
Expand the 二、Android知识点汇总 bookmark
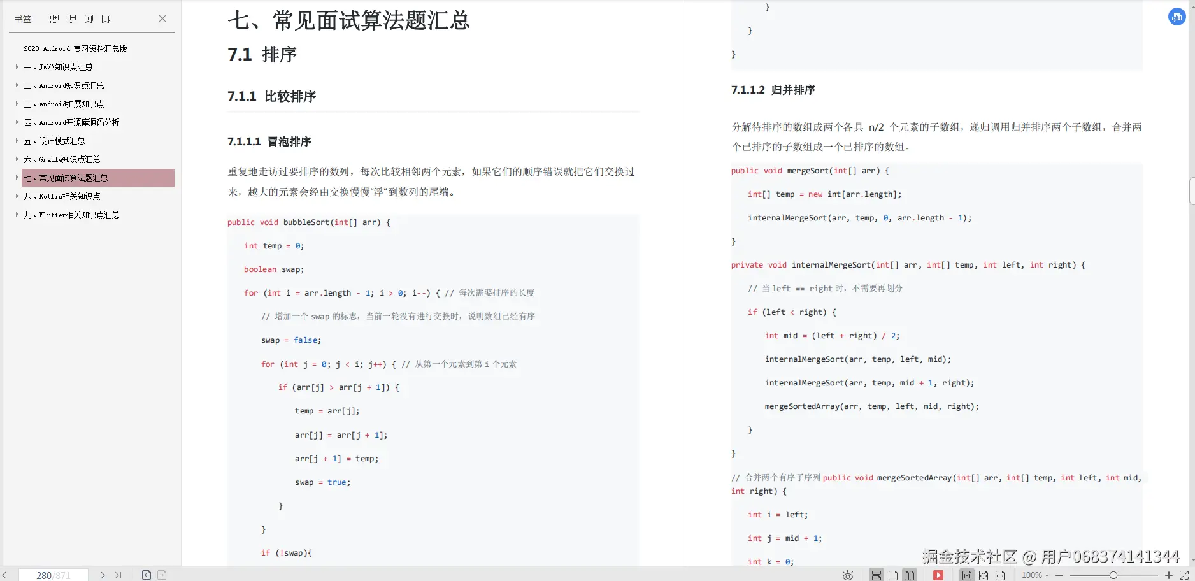[x=17, y=85]
